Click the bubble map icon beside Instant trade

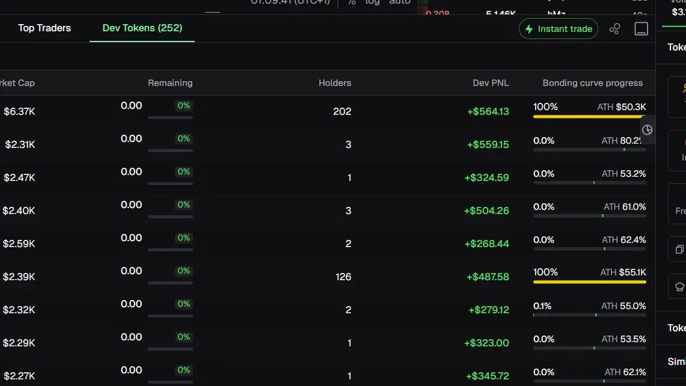coord(614,29)
